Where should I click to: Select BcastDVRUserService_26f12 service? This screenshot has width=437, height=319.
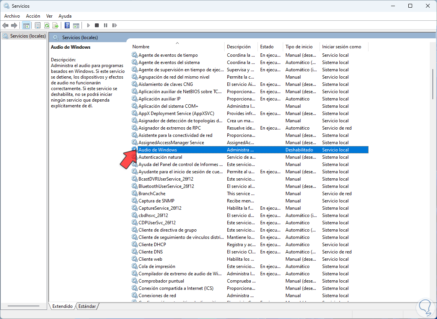(x=250, y=179)
